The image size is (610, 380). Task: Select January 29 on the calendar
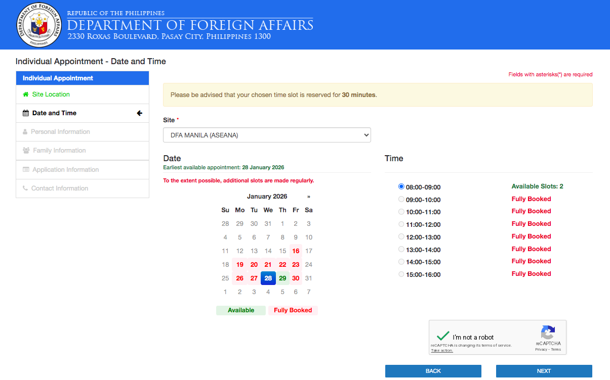click(x=281, y=278)
